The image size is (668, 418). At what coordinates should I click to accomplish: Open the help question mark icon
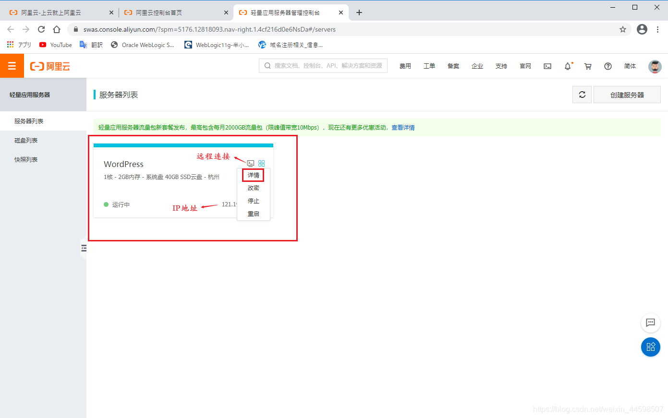608,66
